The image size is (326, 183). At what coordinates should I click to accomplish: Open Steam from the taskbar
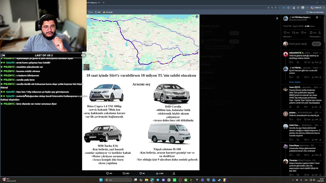click(219, 180)
